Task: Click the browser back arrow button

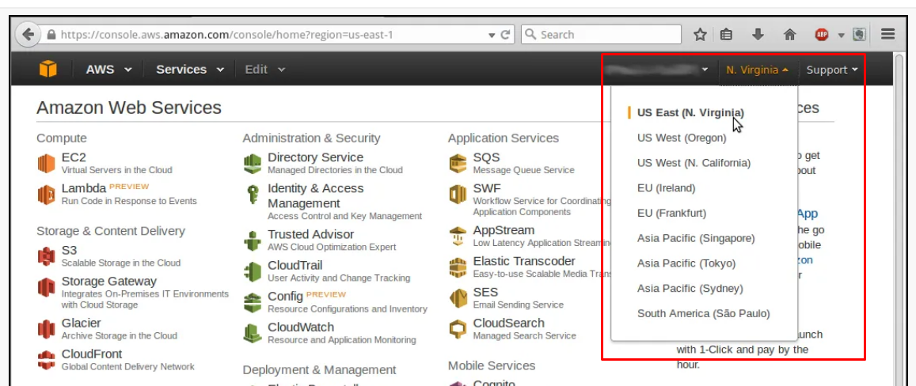Action: pyautogui.click(x=28, y=35)
